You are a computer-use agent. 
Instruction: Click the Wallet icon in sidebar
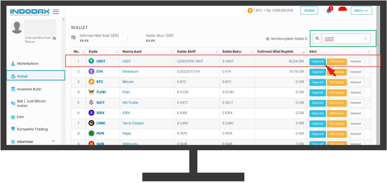coord(13,77)
